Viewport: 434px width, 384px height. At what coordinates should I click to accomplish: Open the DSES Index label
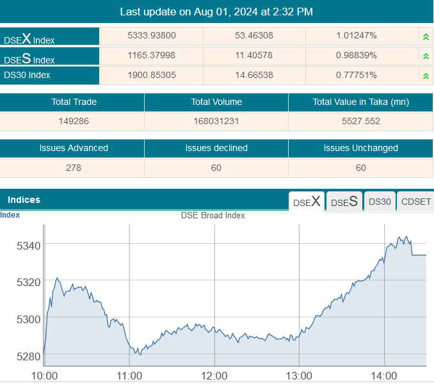tap(29, 58)
